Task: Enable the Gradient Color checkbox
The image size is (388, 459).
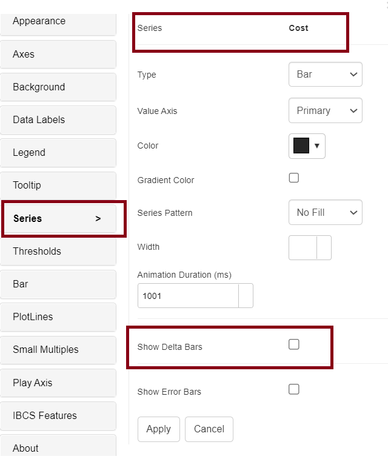Action: click(294, 178)
